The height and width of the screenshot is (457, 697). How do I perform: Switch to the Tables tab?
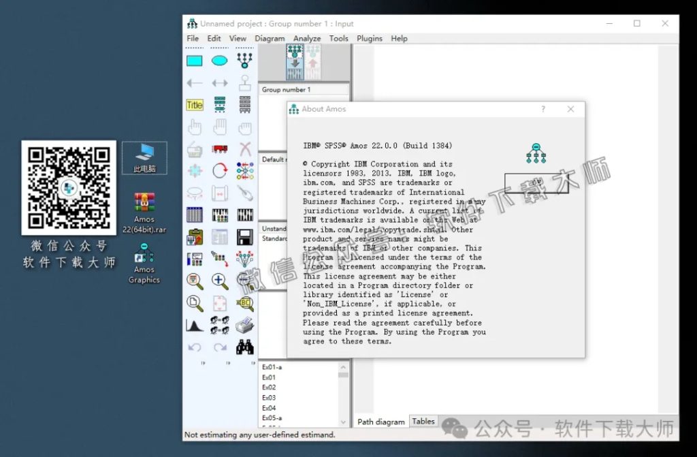(x=423, y=422)
